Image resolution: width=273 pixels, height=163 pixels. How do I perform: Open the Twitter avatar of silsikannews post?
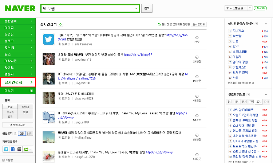48,40
